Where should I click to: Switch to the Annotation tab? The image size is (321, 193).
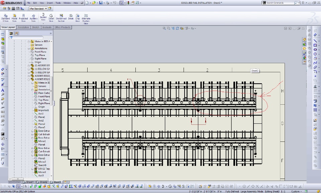(23, 27)
